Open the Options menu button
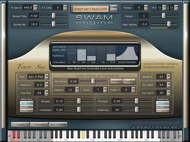The image size is (190, 142). (39, 125)
